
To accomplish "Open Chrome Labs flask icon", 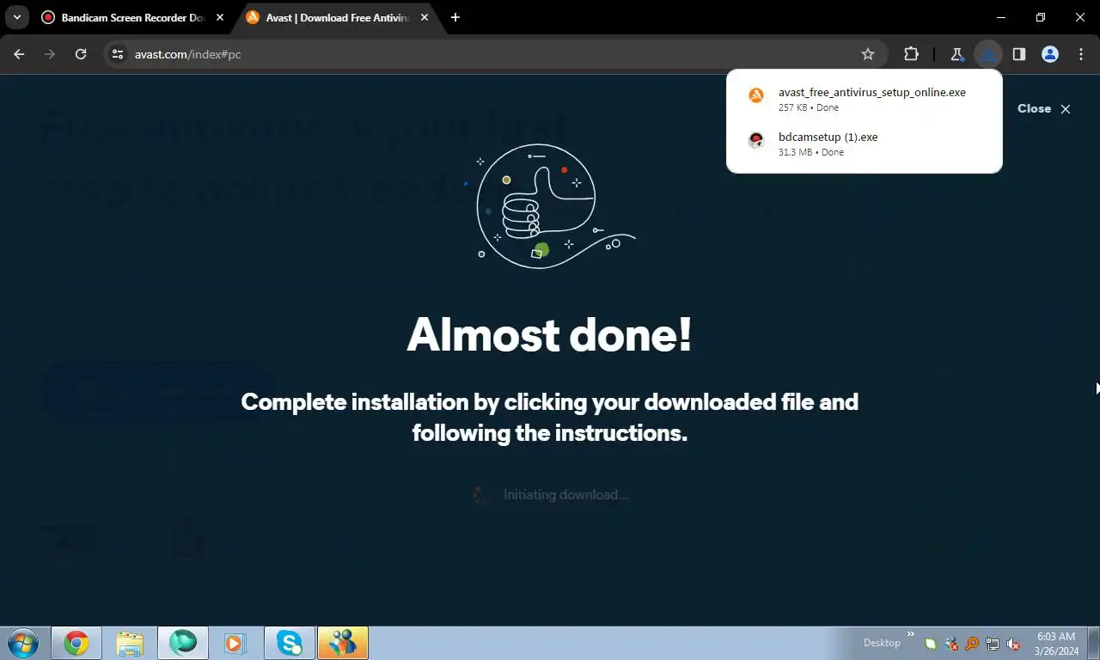I will pyautogui.click(x=956, y=54).
